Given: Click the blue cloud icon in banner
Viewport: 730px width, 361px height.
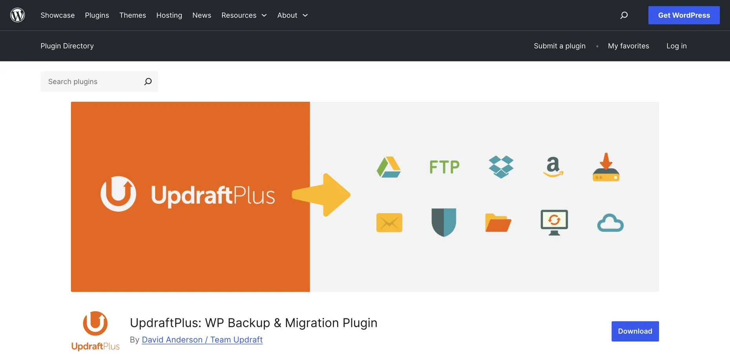Looking at the screenshot, I should tap(610, 223).
